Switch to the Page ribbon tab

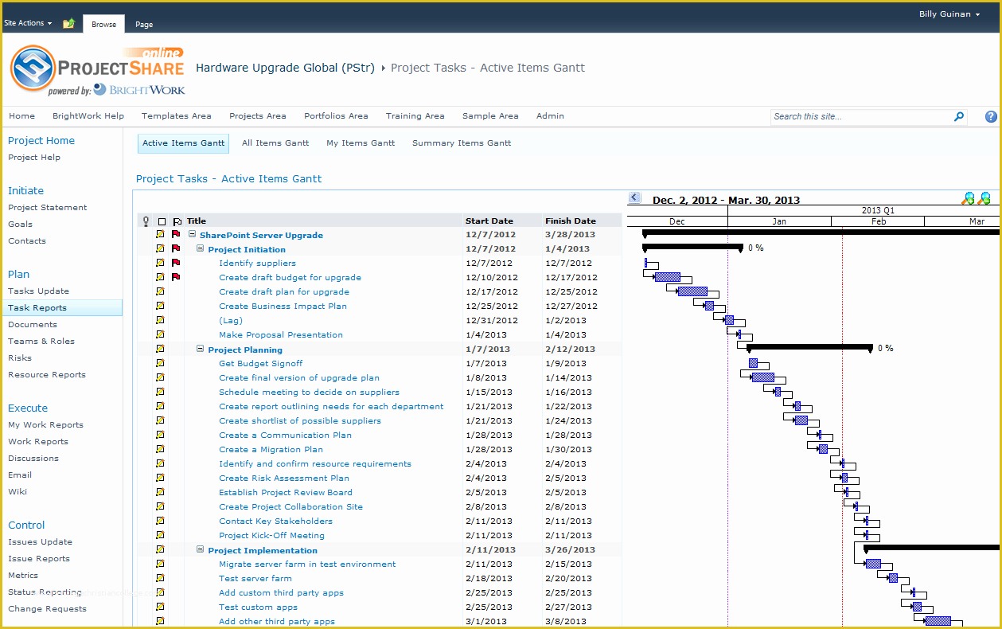pos(144,25)
